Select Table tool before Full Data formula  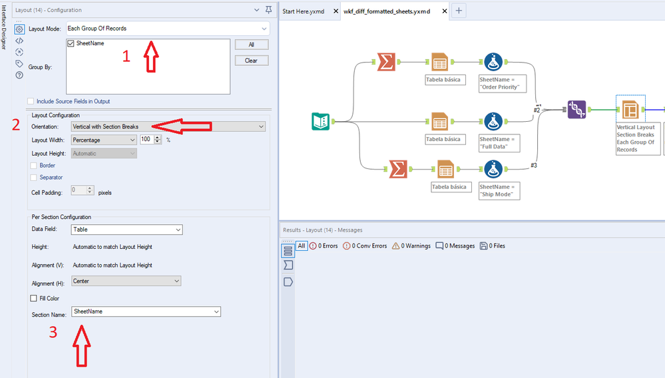pos(440,122)
